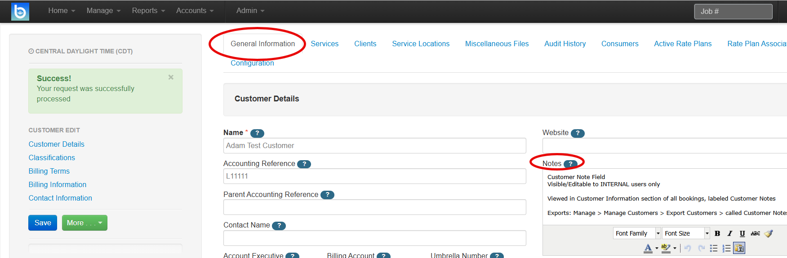
Task: Go to Billing Terms sidebar link
Action: pos(49,171)
